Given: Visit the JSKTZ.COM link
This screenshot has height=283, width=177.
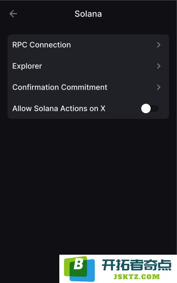Looking at the screenshot, I should pos(137,276).
